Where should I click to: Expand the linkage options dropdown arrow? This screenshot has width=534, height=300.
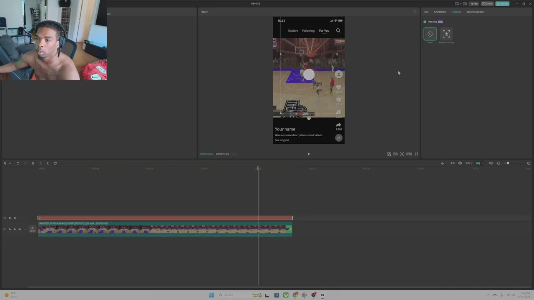pyautogui.click(x=472, y=163)
